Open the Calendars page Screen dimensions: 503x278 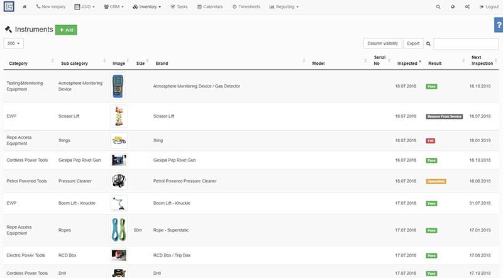[209, 7]
